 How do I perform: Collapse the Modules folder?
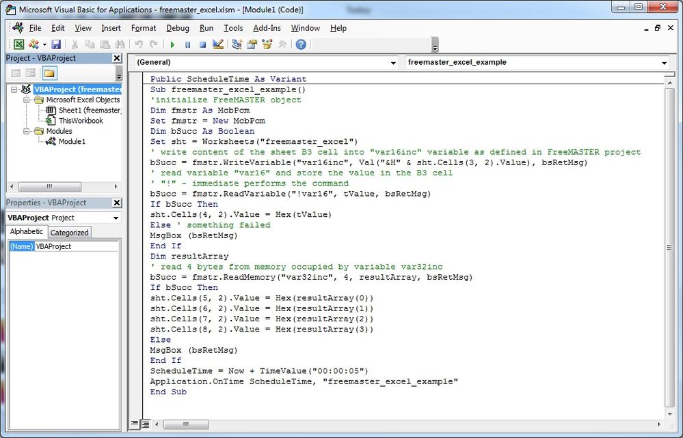(x=27, y=131)
